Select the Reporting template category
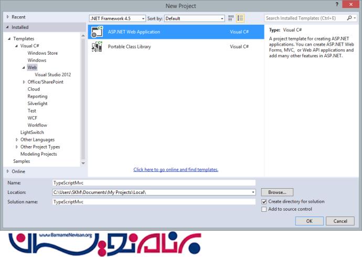Image resolution: width=362 pixels, height=257 pixels. tap(37, 96)
